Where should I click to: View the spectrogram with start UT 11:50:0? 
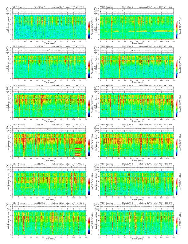click(x=137, y=223)
